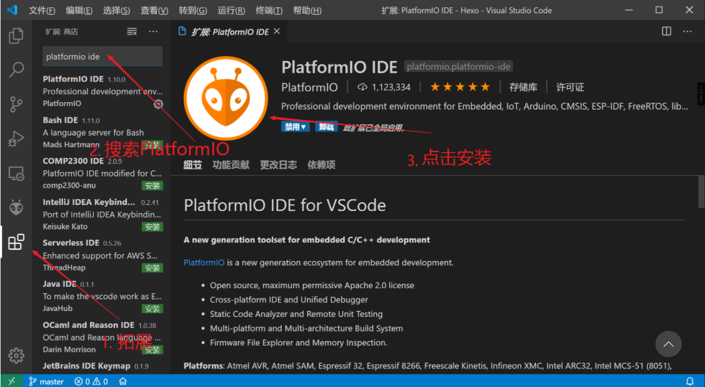
Task: Close the PlatformIO IDE extension tab
Action: tap(277, 31)
